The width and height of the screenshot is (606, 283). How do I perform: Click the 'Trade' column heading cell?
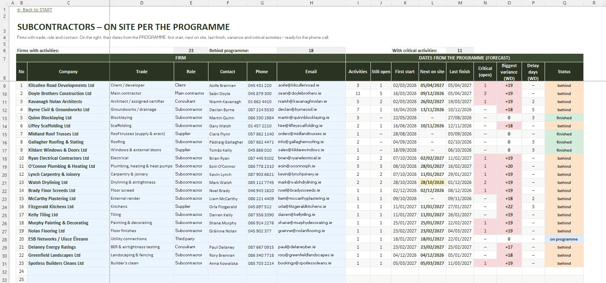[142, 72]
